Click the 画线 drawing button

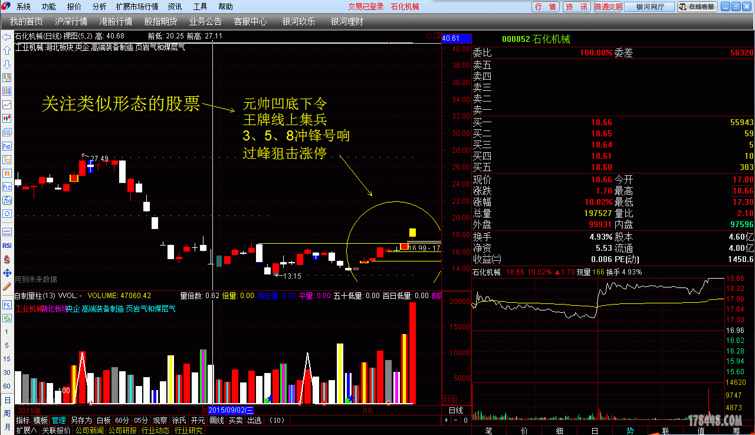pyautogui.click(x=217, y=420)
